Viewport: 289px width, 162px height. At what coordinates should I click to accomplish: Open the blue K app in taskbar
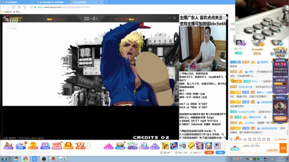(35, 159)
